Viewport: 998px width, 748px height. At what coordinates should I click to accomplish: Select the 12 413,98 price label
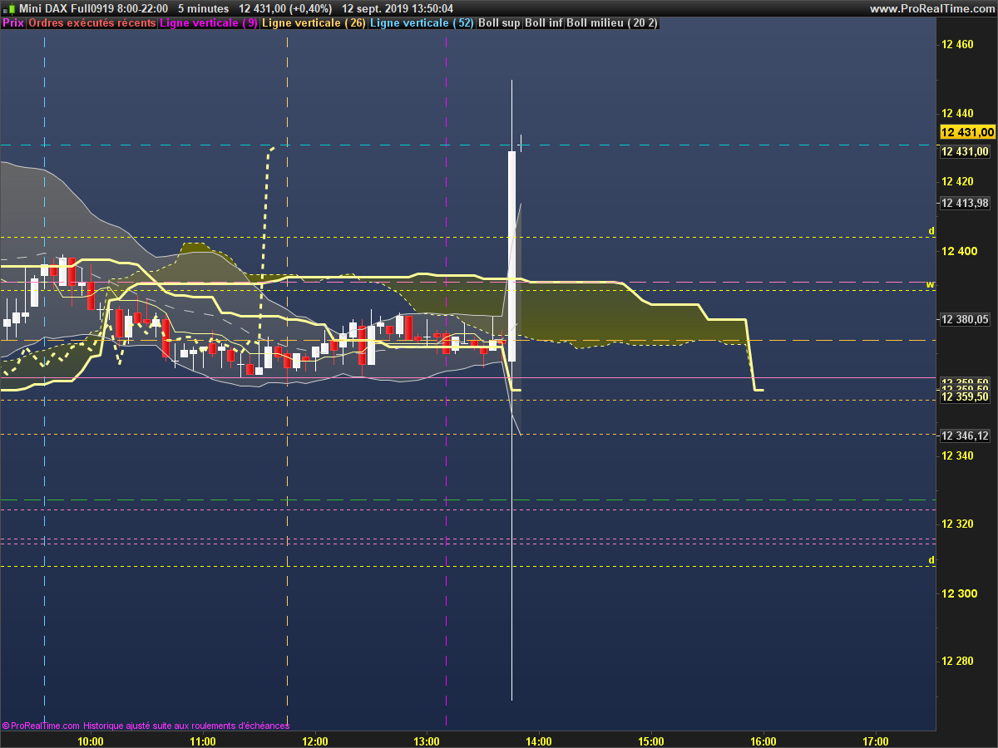965,203
